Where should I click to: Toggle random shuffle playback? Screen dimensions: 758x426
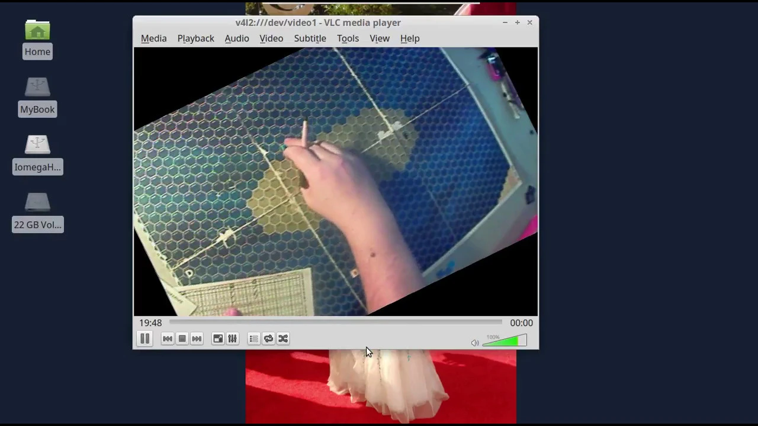click(283, 338)
